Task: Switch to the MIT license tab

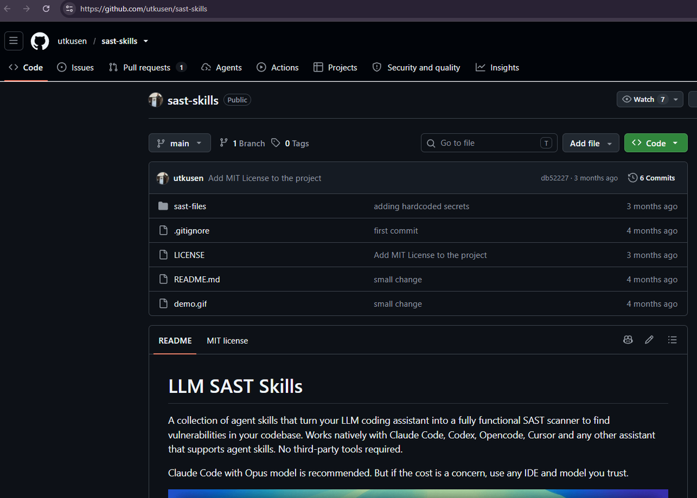Action: (x=227, y=341)
